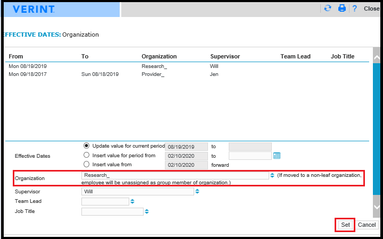Click the Set button
Image resolution: width=383 pixels, height=239 pixels.
tap(345, 225)
